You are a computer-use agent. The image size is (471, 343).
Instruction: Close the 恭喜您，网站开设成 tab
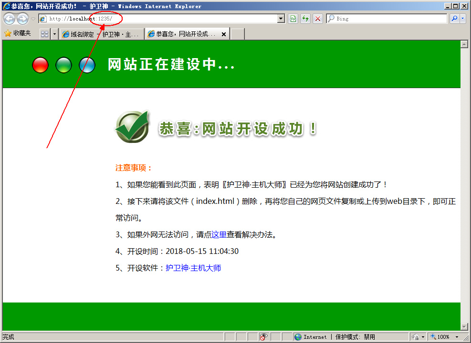click(224, 34)
